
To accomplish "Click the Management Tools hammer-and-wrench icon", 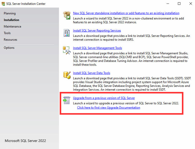I will (x=67, y=50).
